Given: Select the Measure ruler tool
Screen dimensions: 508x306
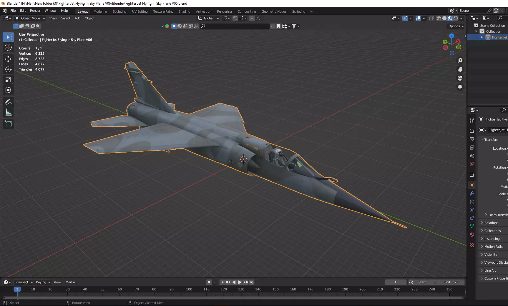Looking at the screenshot, I should click(8, 112).
